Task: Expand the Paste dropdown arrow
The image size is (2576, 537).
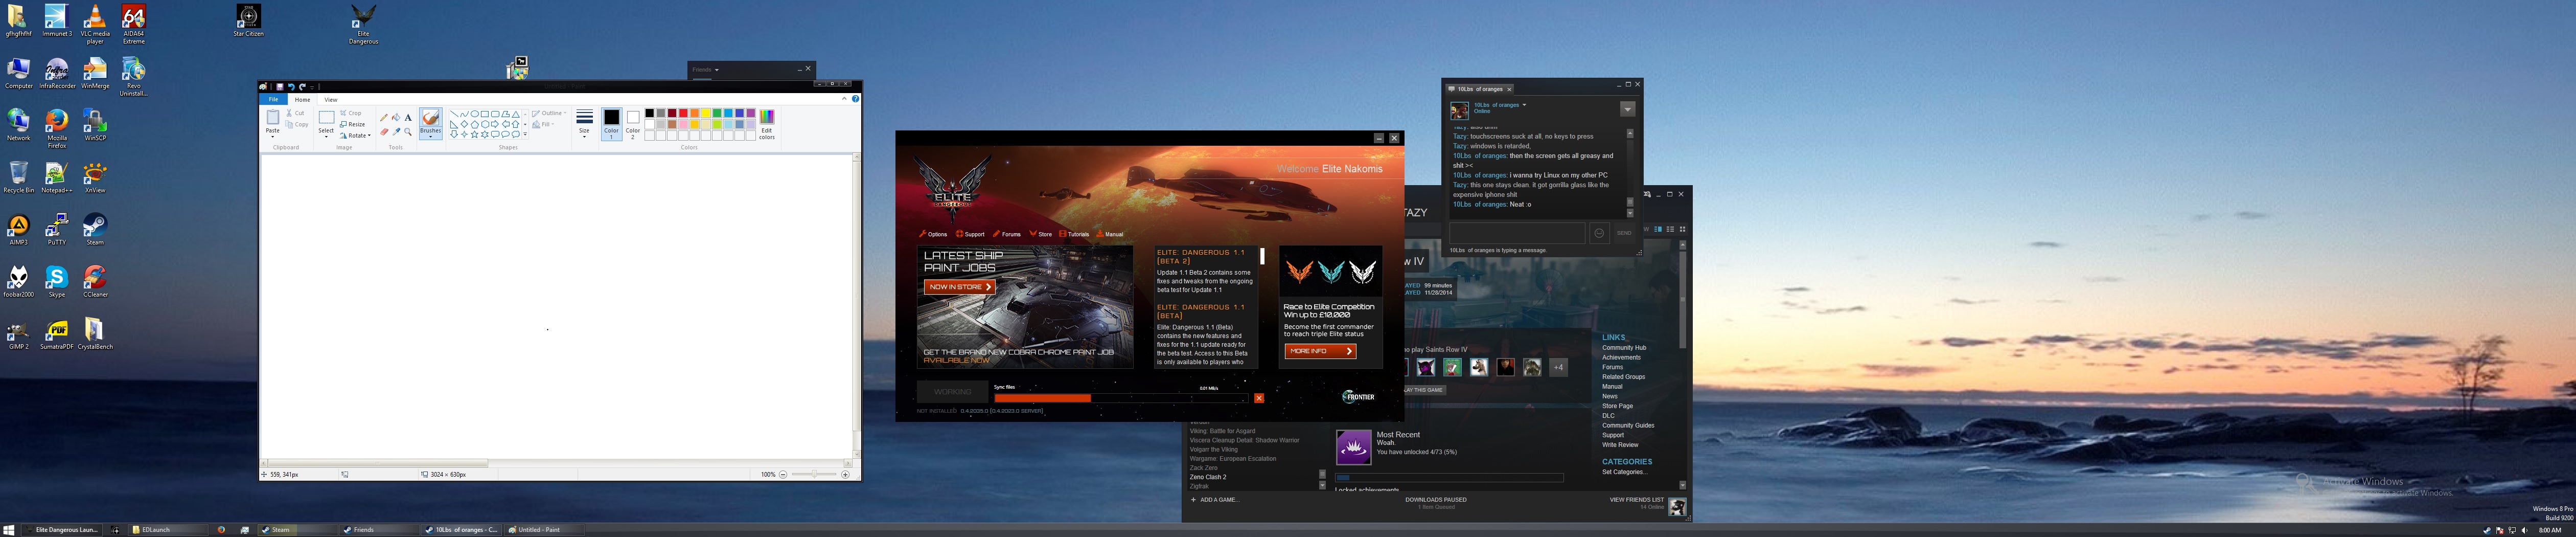Action: coord(272,137)
